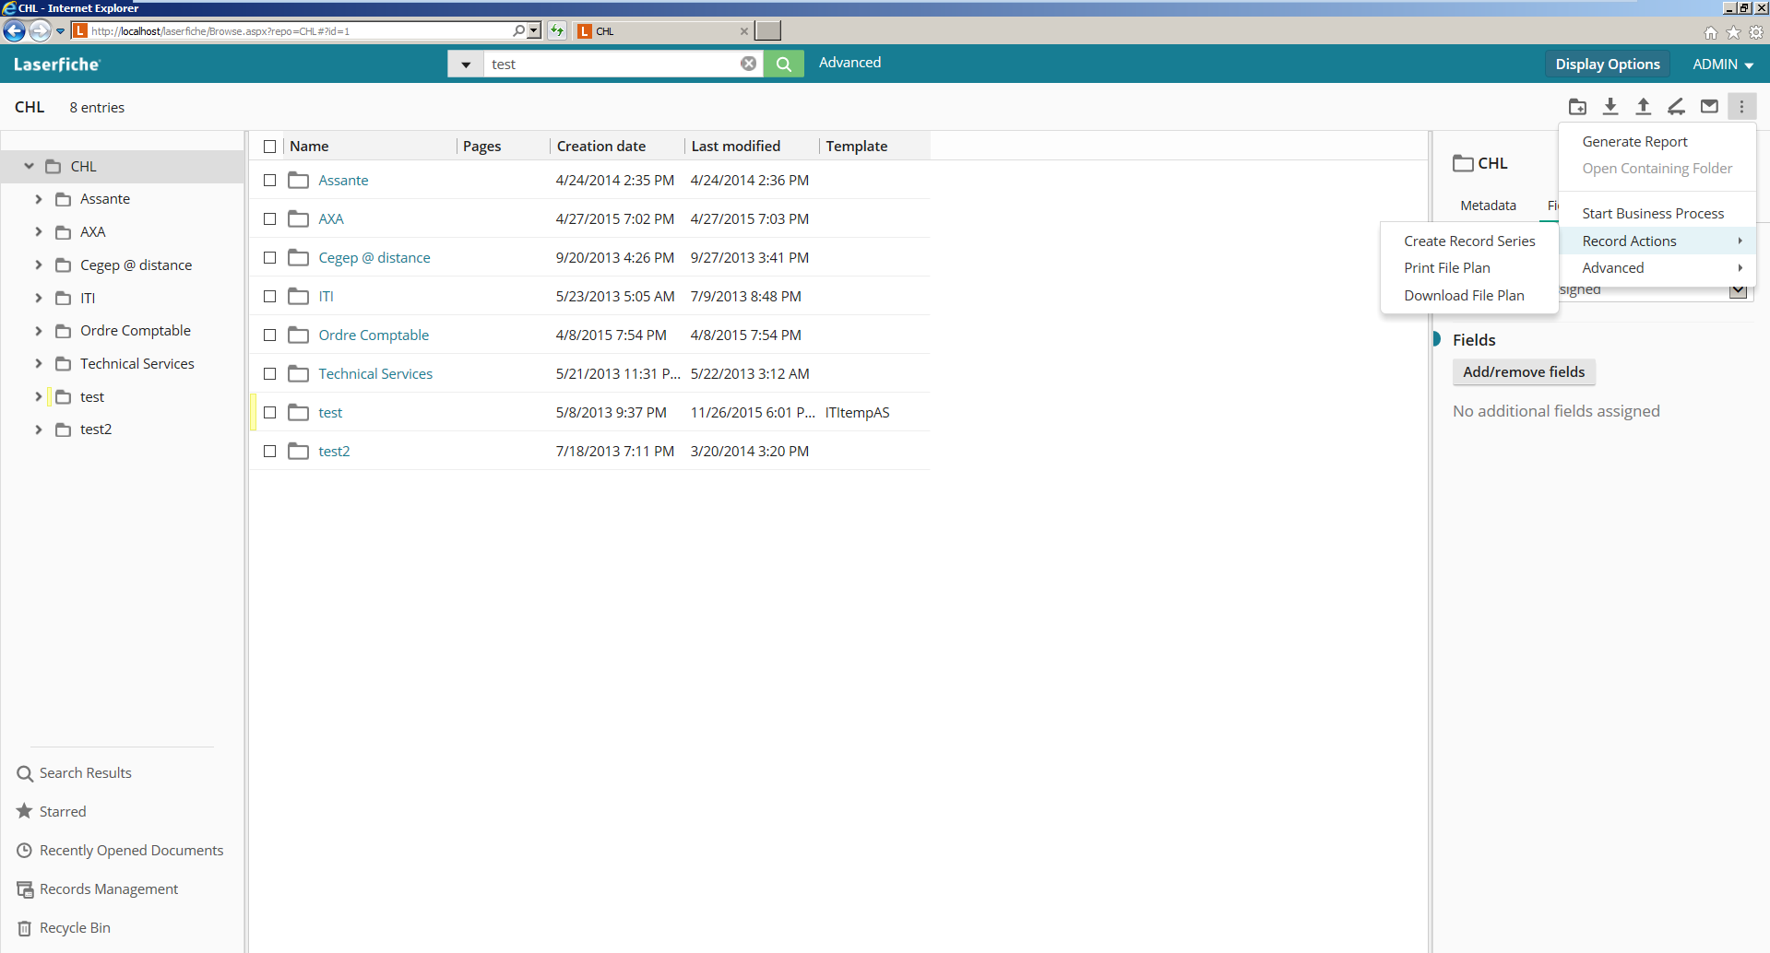Screen dimensions: 1770x953
Task: Check the AXA row checkbox
Action: point(270,219)
